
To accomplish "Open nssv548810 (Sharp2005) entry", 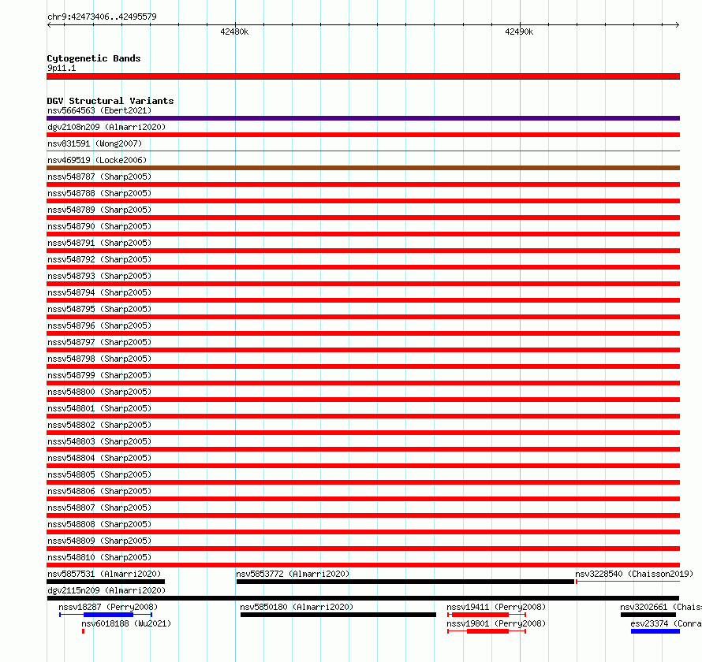I will [x=99, y=557].
